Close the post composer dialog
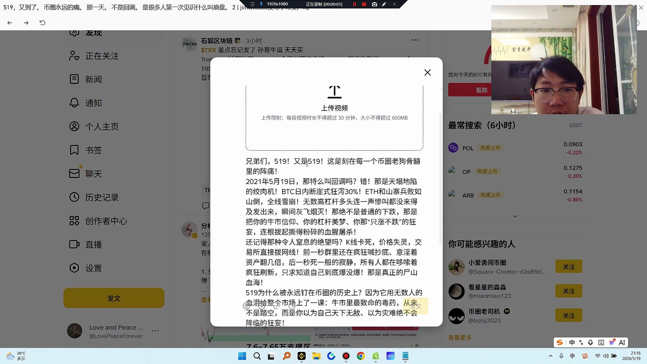 (x=428, y=72)
